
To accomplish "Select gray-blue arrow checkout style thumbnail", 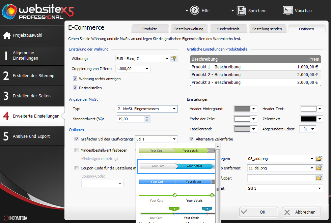I will [176, 166].
